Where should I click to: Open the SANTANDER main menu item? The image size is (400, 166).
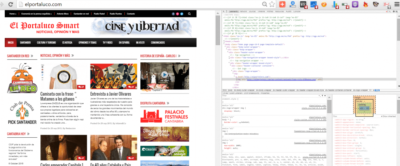25,42
